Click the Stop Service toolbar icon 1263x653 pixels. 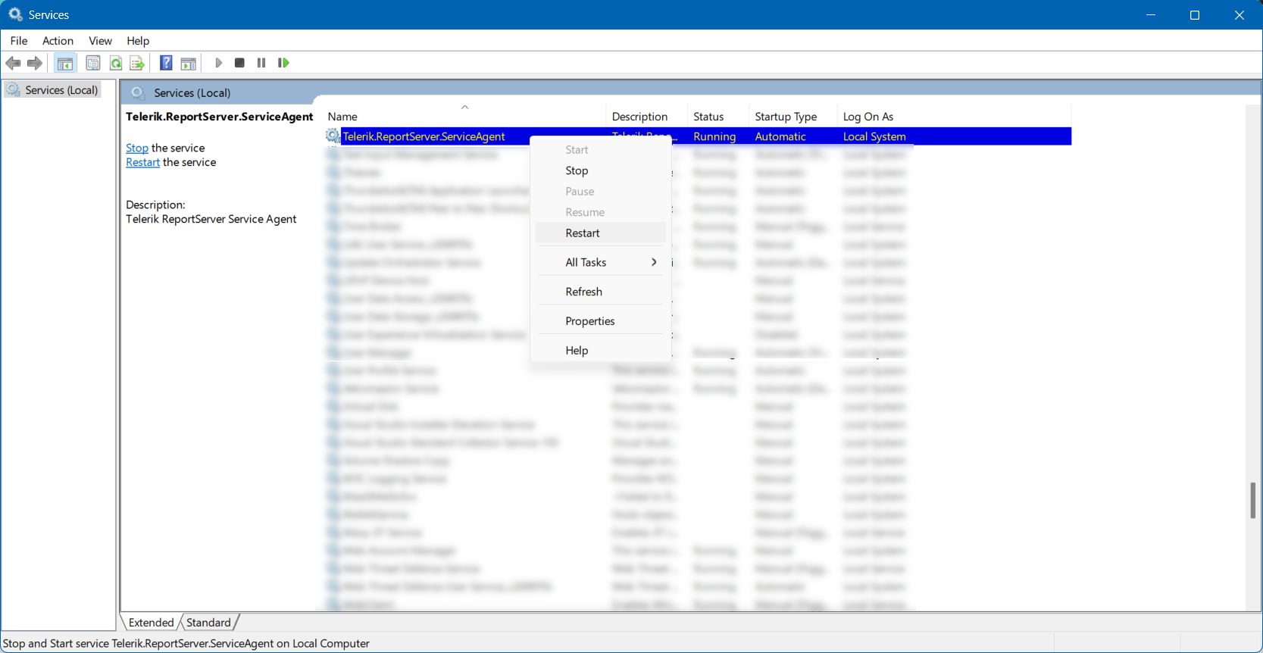coord(239,63)
